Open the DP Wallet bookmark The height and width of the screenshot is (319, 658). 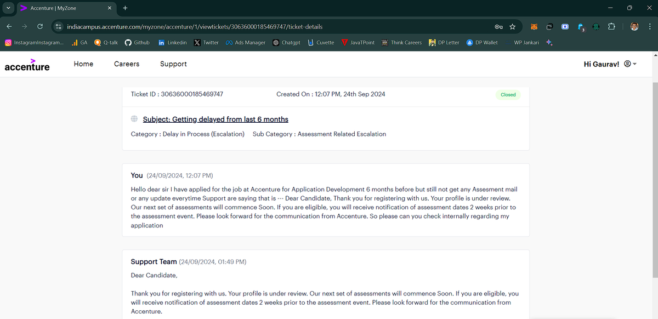point(482,42)
